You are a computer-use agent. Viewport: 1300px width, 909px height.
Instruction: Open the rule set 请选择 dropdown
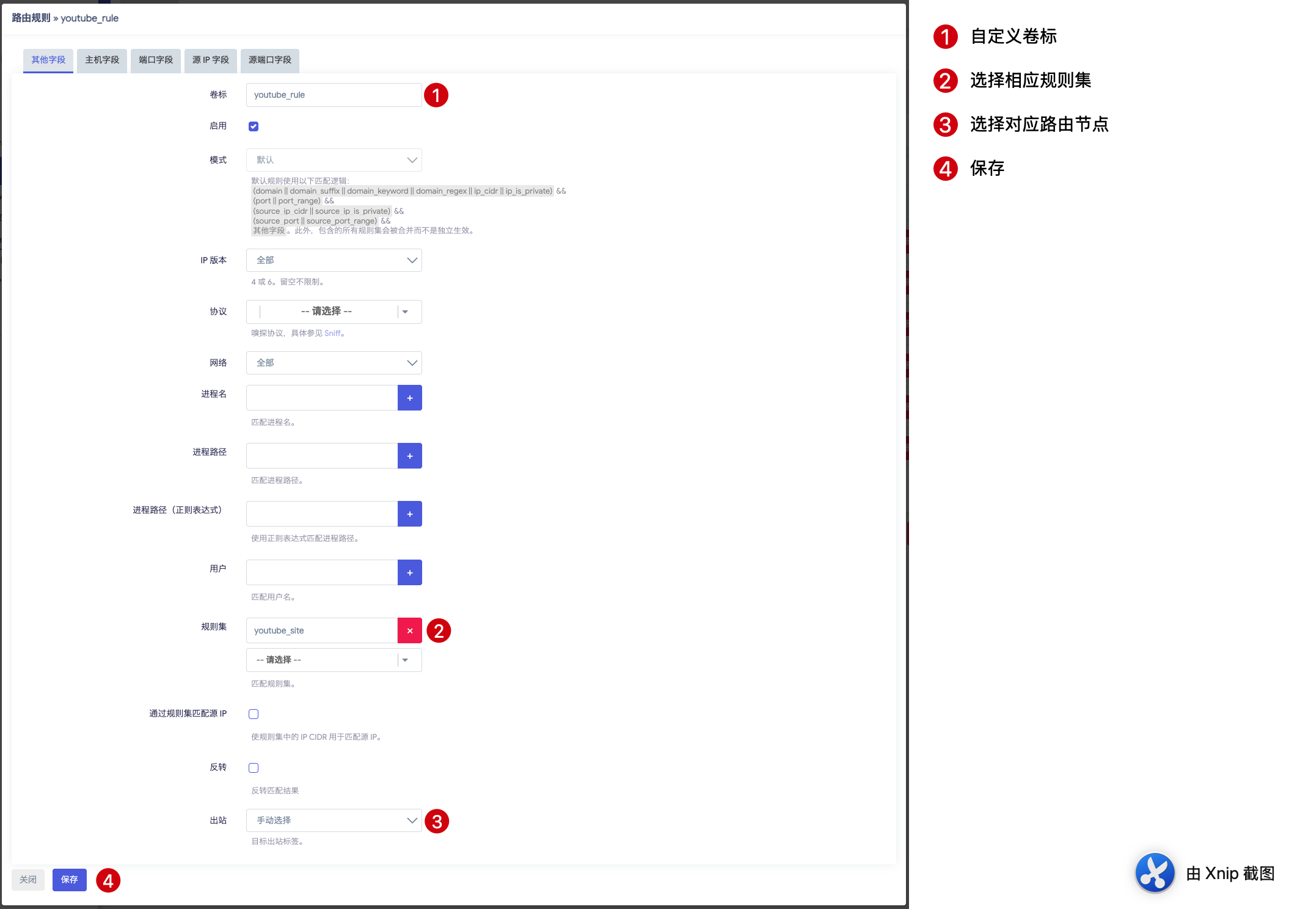[x=334, y=660]
